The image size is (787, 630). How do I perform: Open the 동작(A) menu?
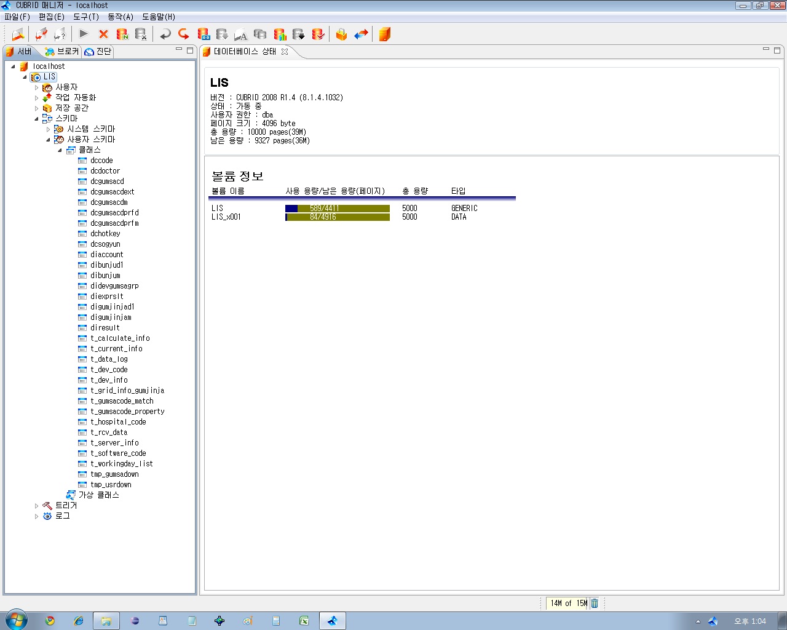(x=120, y=17)
